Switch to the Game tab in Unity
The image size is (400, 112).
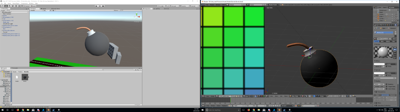coord(43,9)
